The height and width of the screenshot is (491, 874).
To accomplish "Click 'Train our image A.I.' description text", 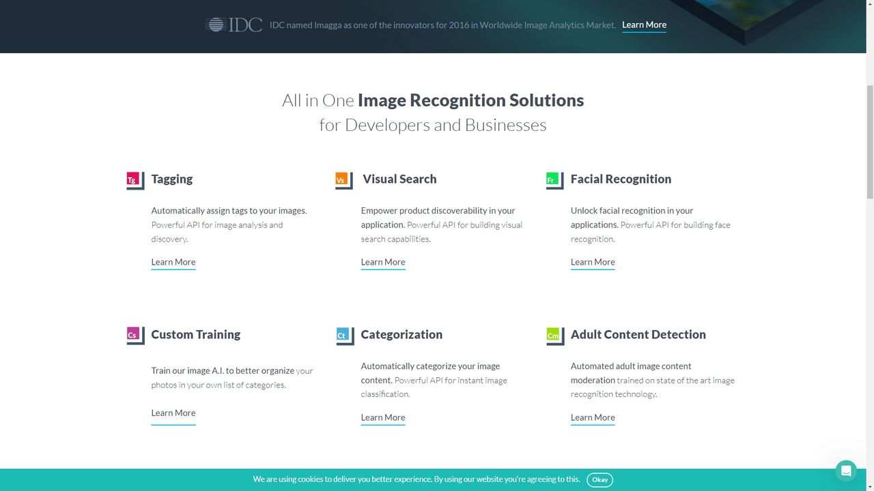I will point(232,378).
